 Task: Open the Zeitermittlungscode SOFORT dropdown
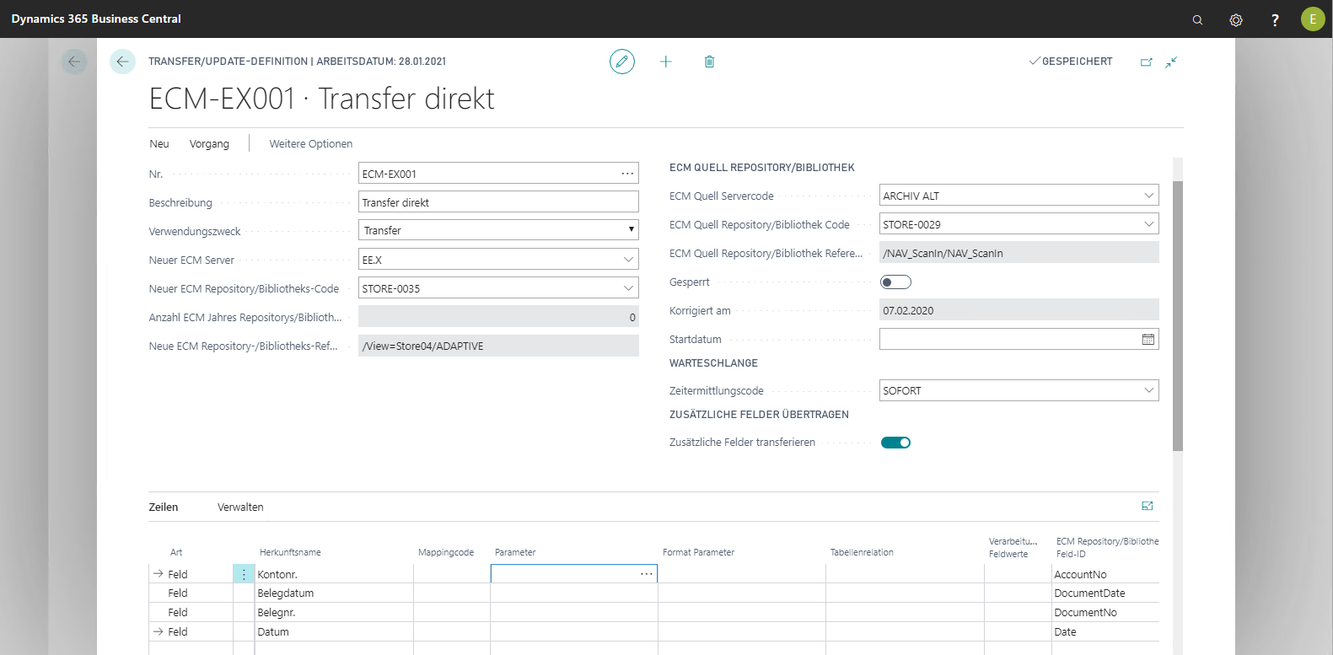point(1148,390)
